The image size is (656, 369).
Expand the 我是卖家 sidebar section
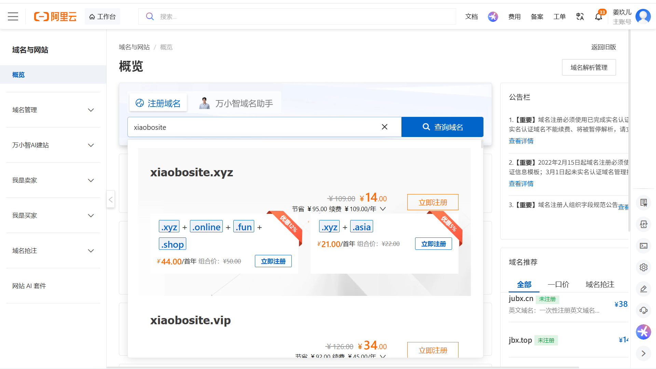(53, 180)
